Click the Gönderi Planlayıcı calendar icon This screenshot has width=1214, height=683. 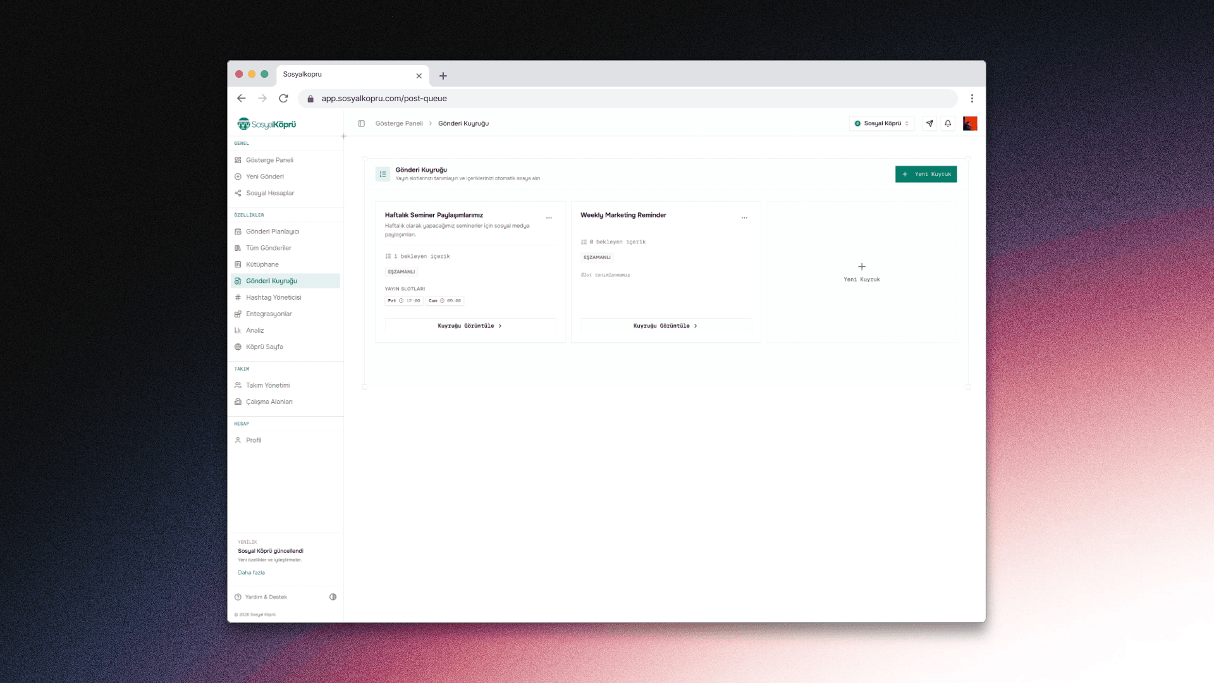click(238, 232)
